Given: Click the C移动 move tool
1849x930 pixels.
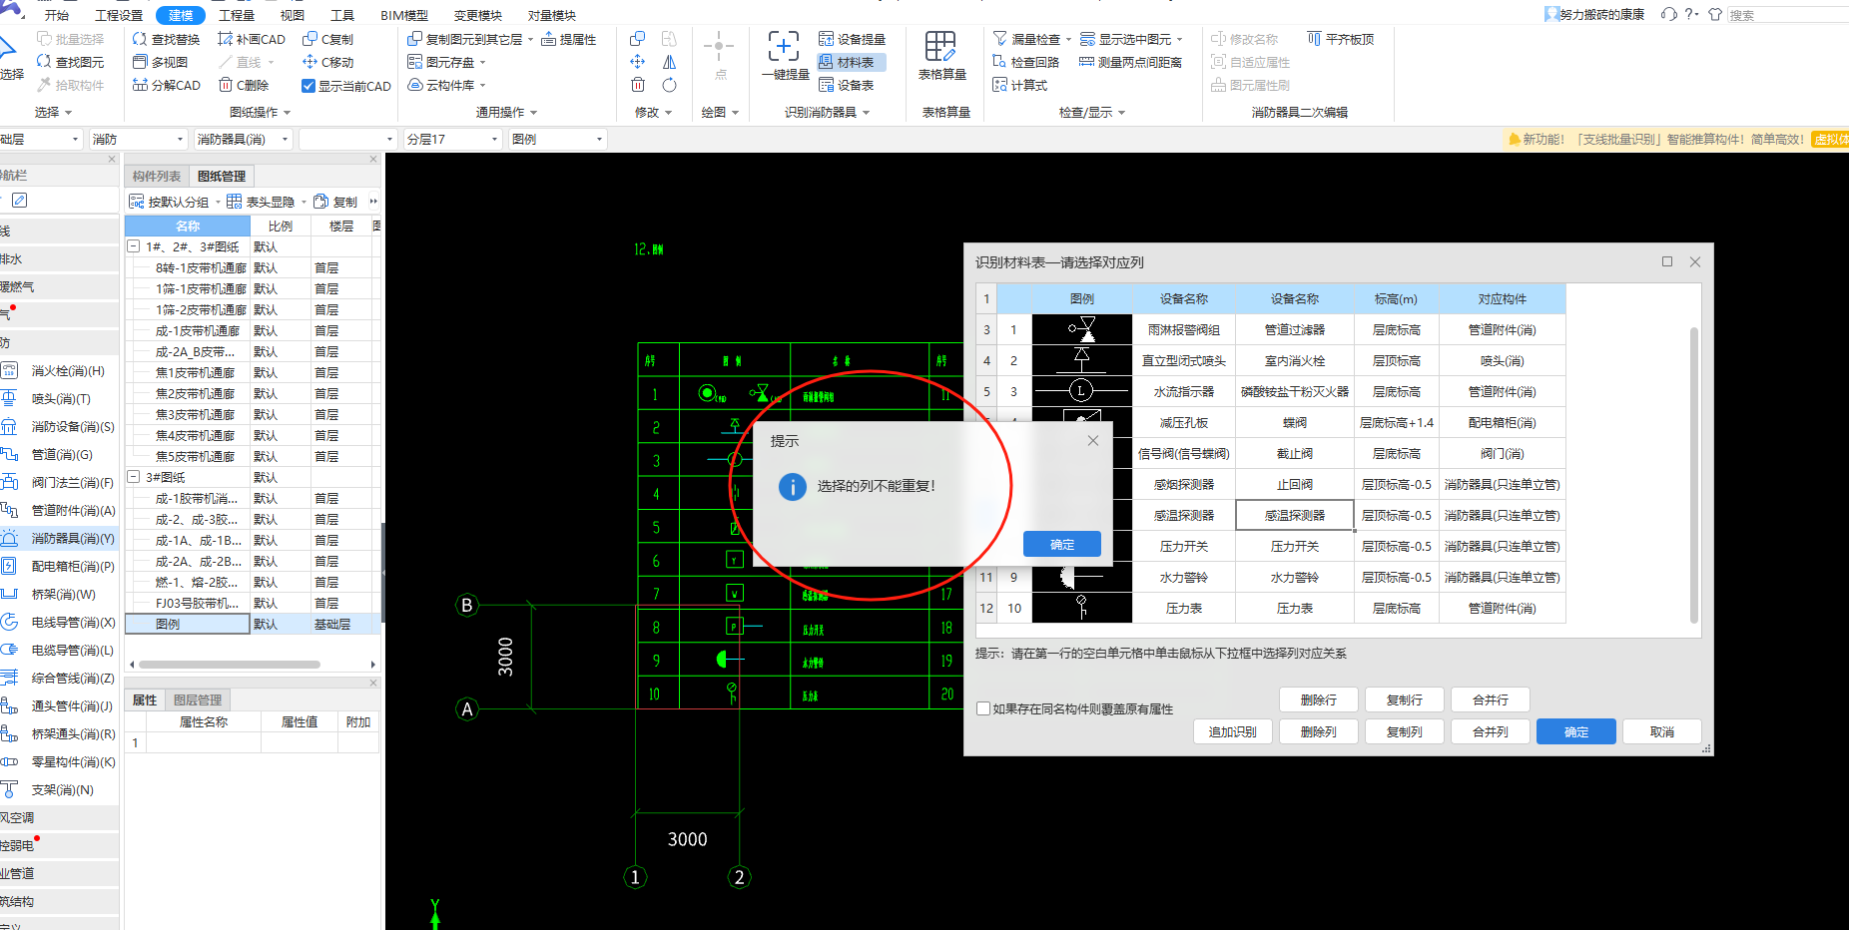Looking at the screenshot, I should pyautogui.click(x=327, y=62).
